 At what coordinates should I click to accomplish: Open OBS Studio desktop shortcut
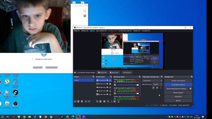pos(16,104)
